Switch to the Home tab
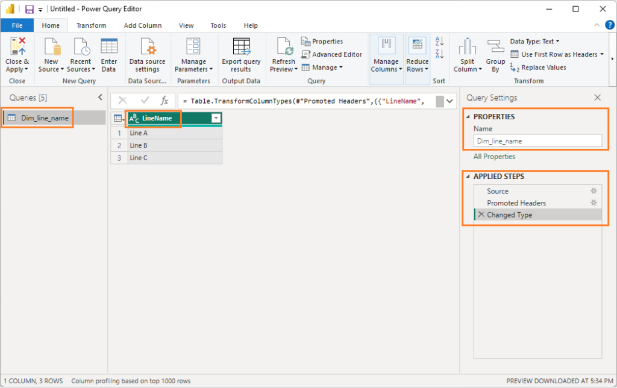Screen dimensions: 617x388 51,25
